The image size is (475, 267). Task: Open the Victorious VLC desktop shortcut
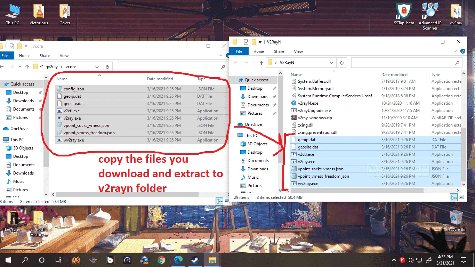(39, 15)
